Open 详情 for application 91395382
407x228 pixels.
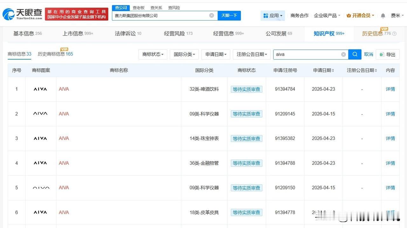click(x=390, y=138)
